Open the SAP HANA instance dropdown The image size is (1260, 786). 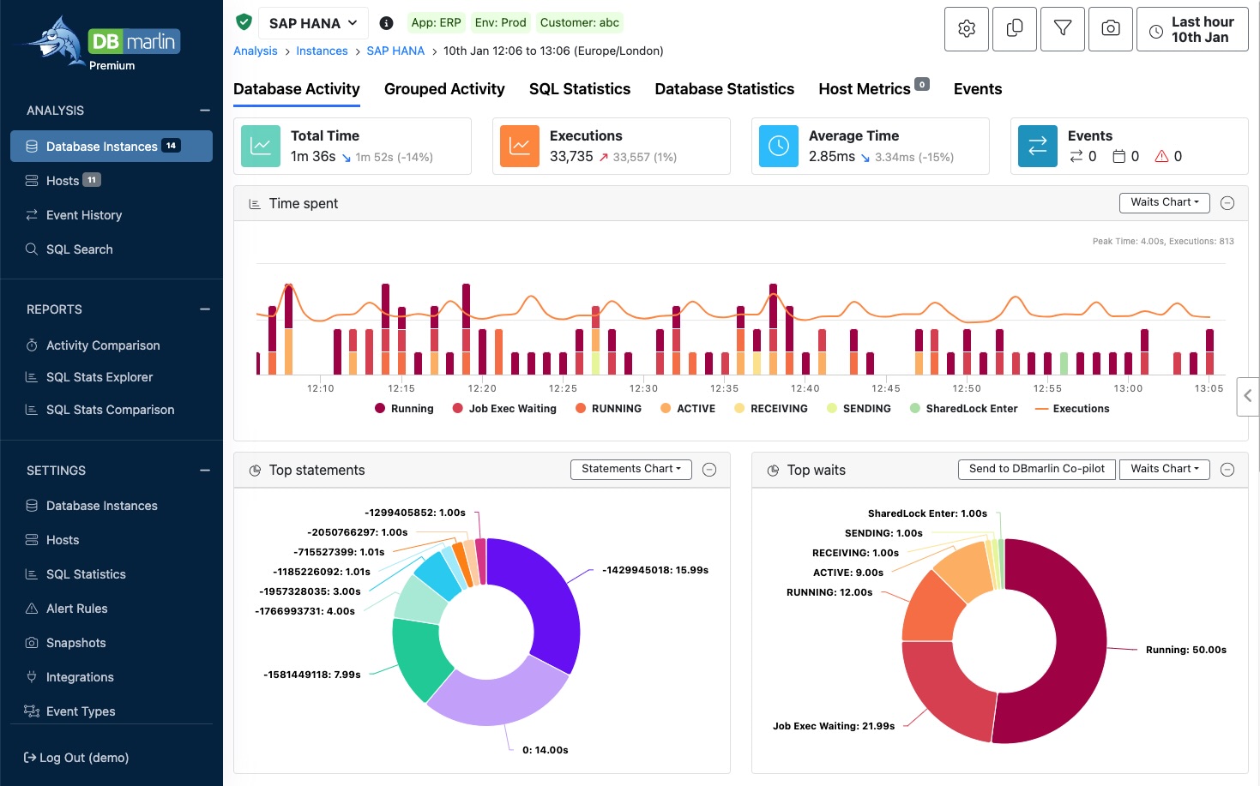click(313, 23)
